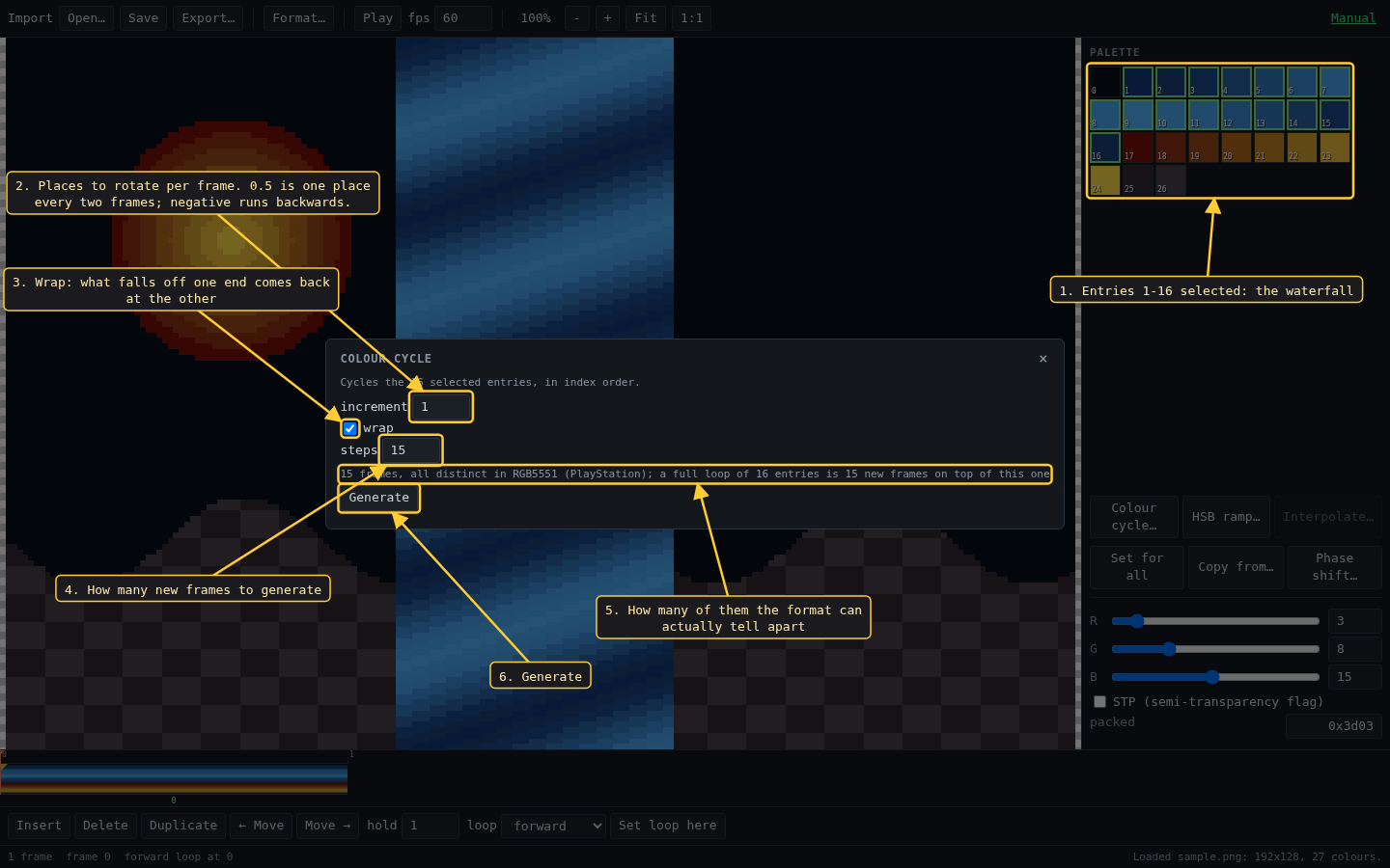The image size is (1390, 868).
Task: Click the steps input field
Action: [411, 450]
